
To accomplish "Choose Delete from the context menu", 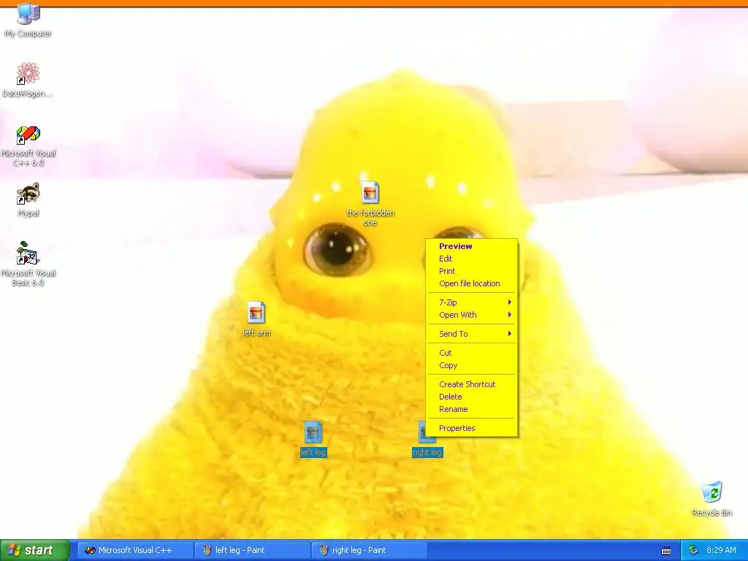I will [x=471, y=397].
